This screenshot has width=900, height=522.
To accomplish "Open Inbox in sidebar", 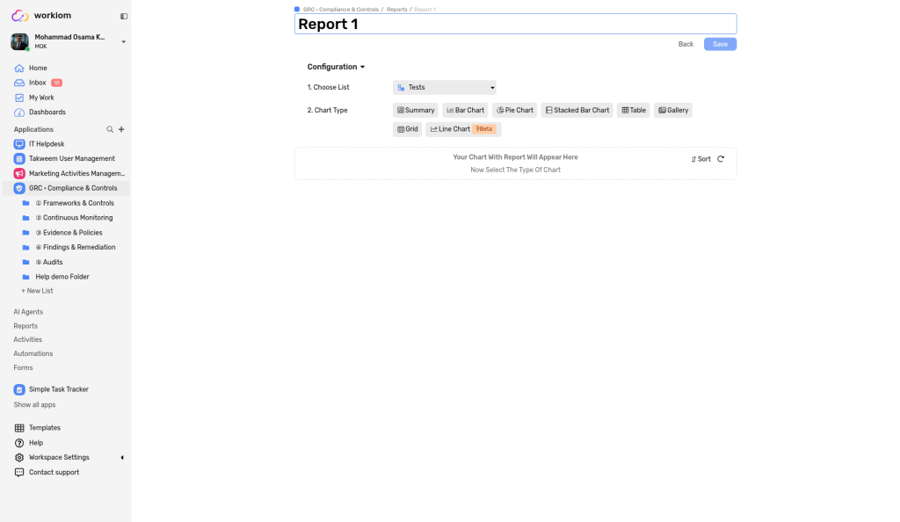I will tap(37, 83).
